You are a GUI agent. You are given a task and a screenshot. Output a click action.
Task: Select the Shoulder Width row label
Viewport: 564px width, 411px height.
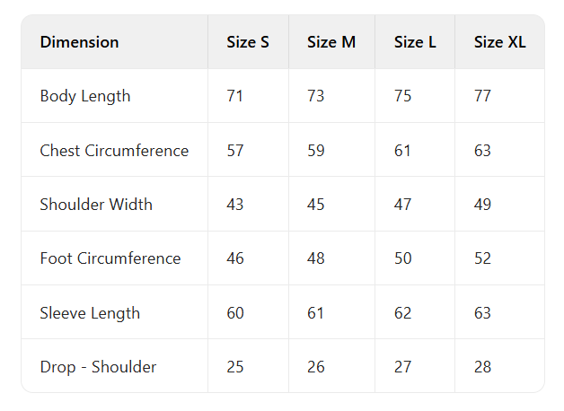click(96, 205)
